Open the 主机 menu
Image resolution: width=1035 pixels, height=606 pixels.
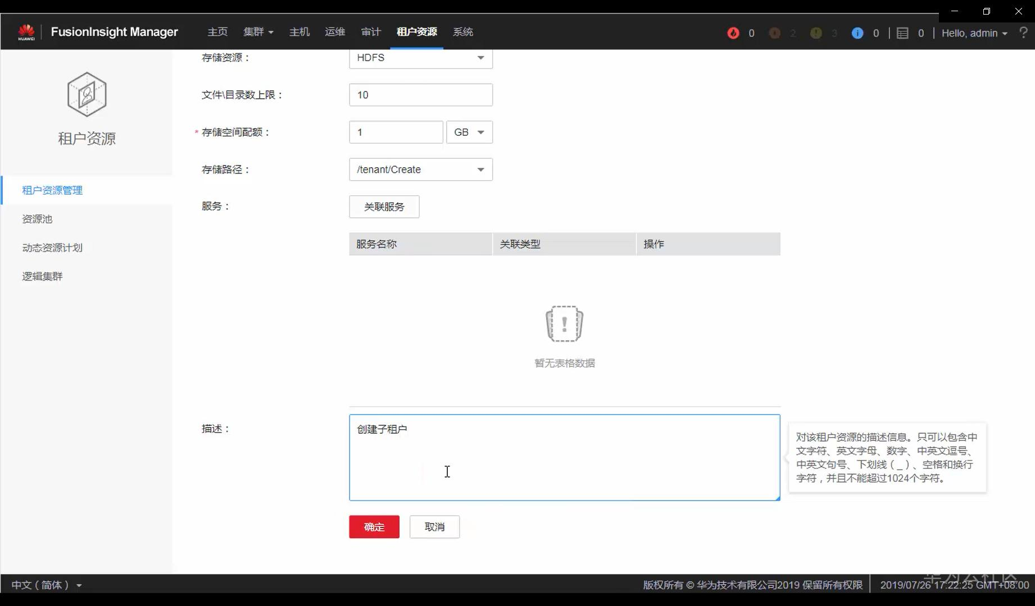pos(299,32)
